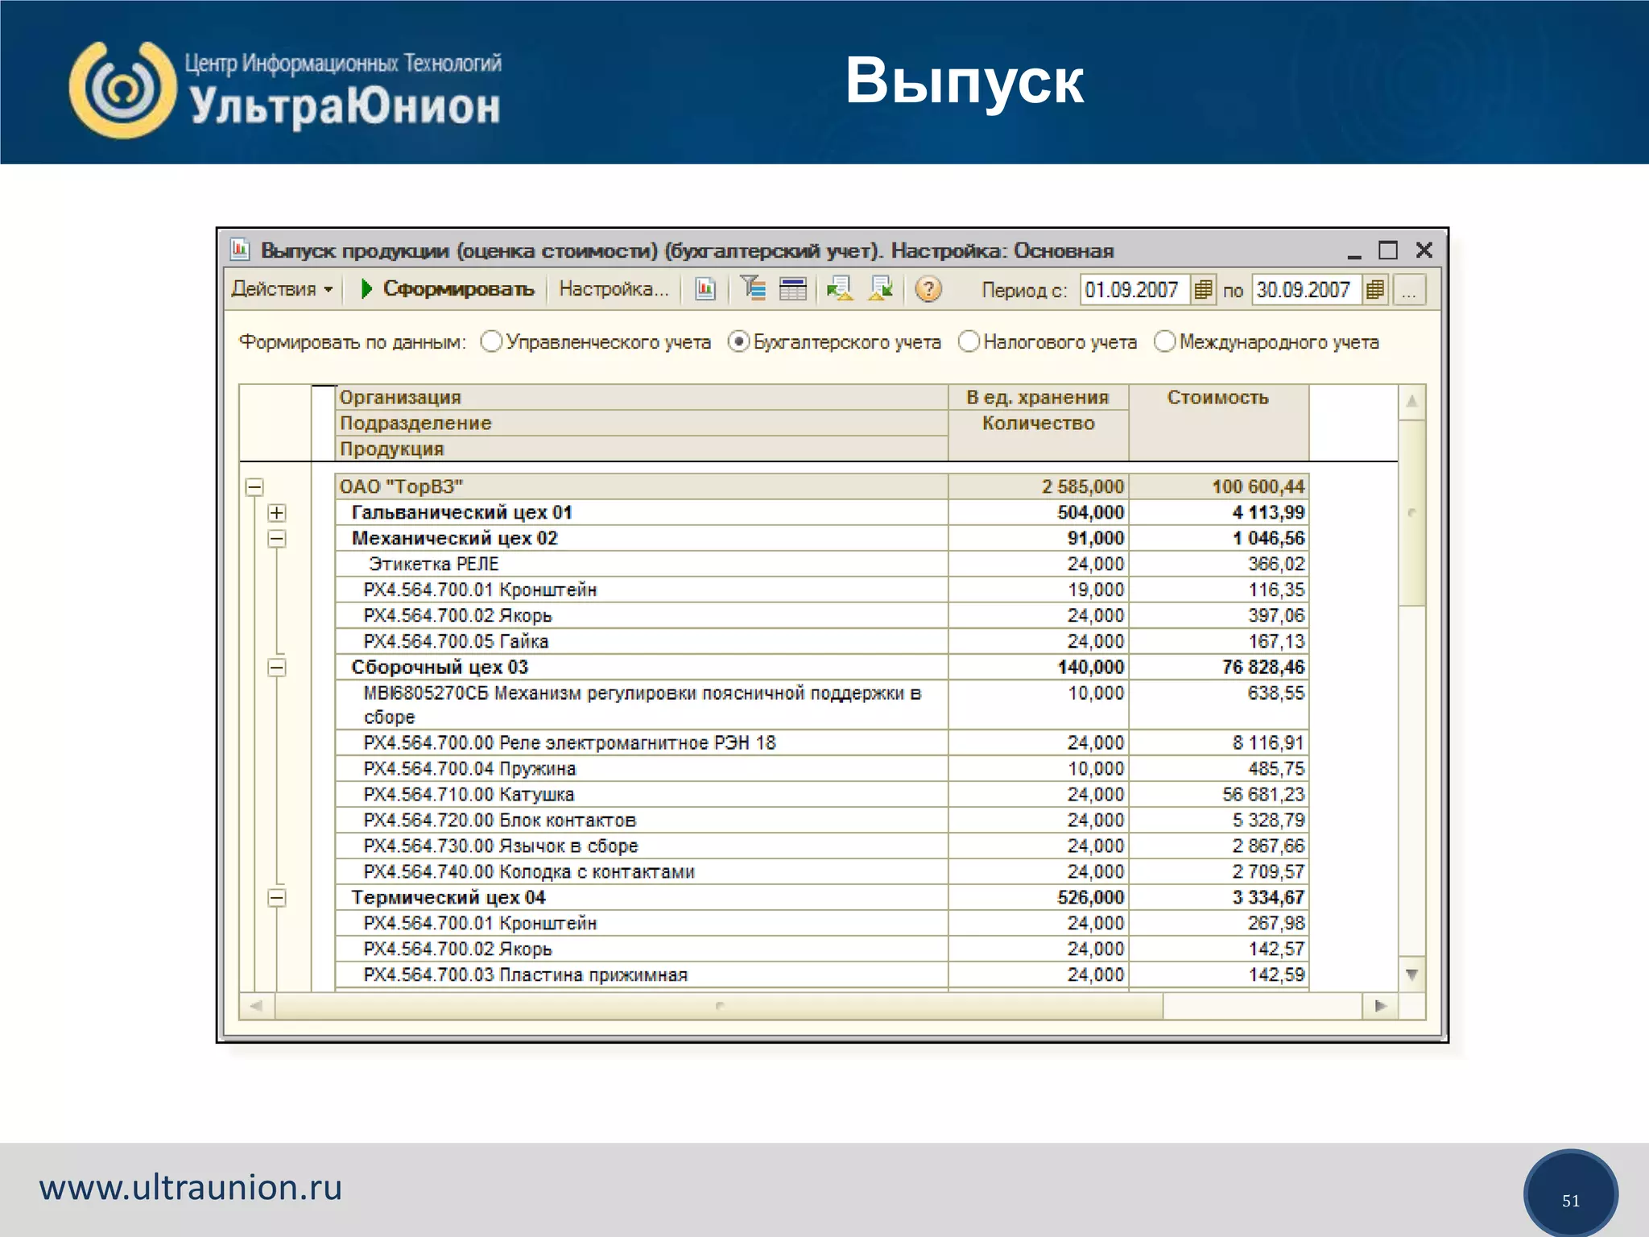Image resolution: width=1649 pixels, height=1237 pixels.
Task: Click vertical scrollbar up arrow
Action: coord(1411,401)
